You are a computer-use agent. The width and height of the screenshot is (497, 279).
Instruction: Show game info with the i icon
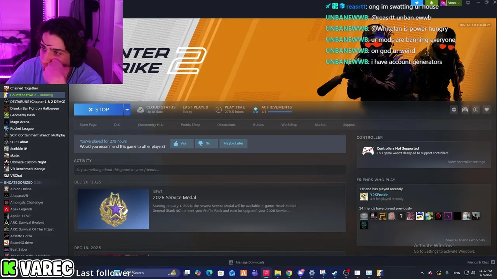[476, 110]
